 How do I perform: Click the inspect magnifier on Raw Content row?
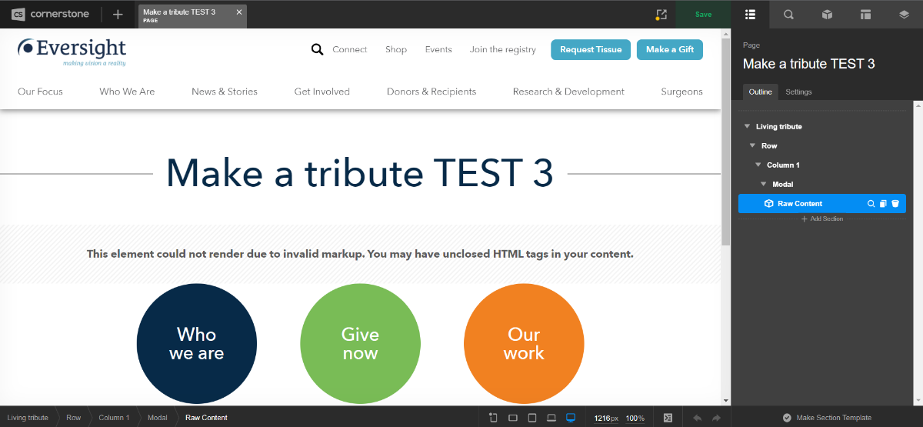click(x=871, y=204)
